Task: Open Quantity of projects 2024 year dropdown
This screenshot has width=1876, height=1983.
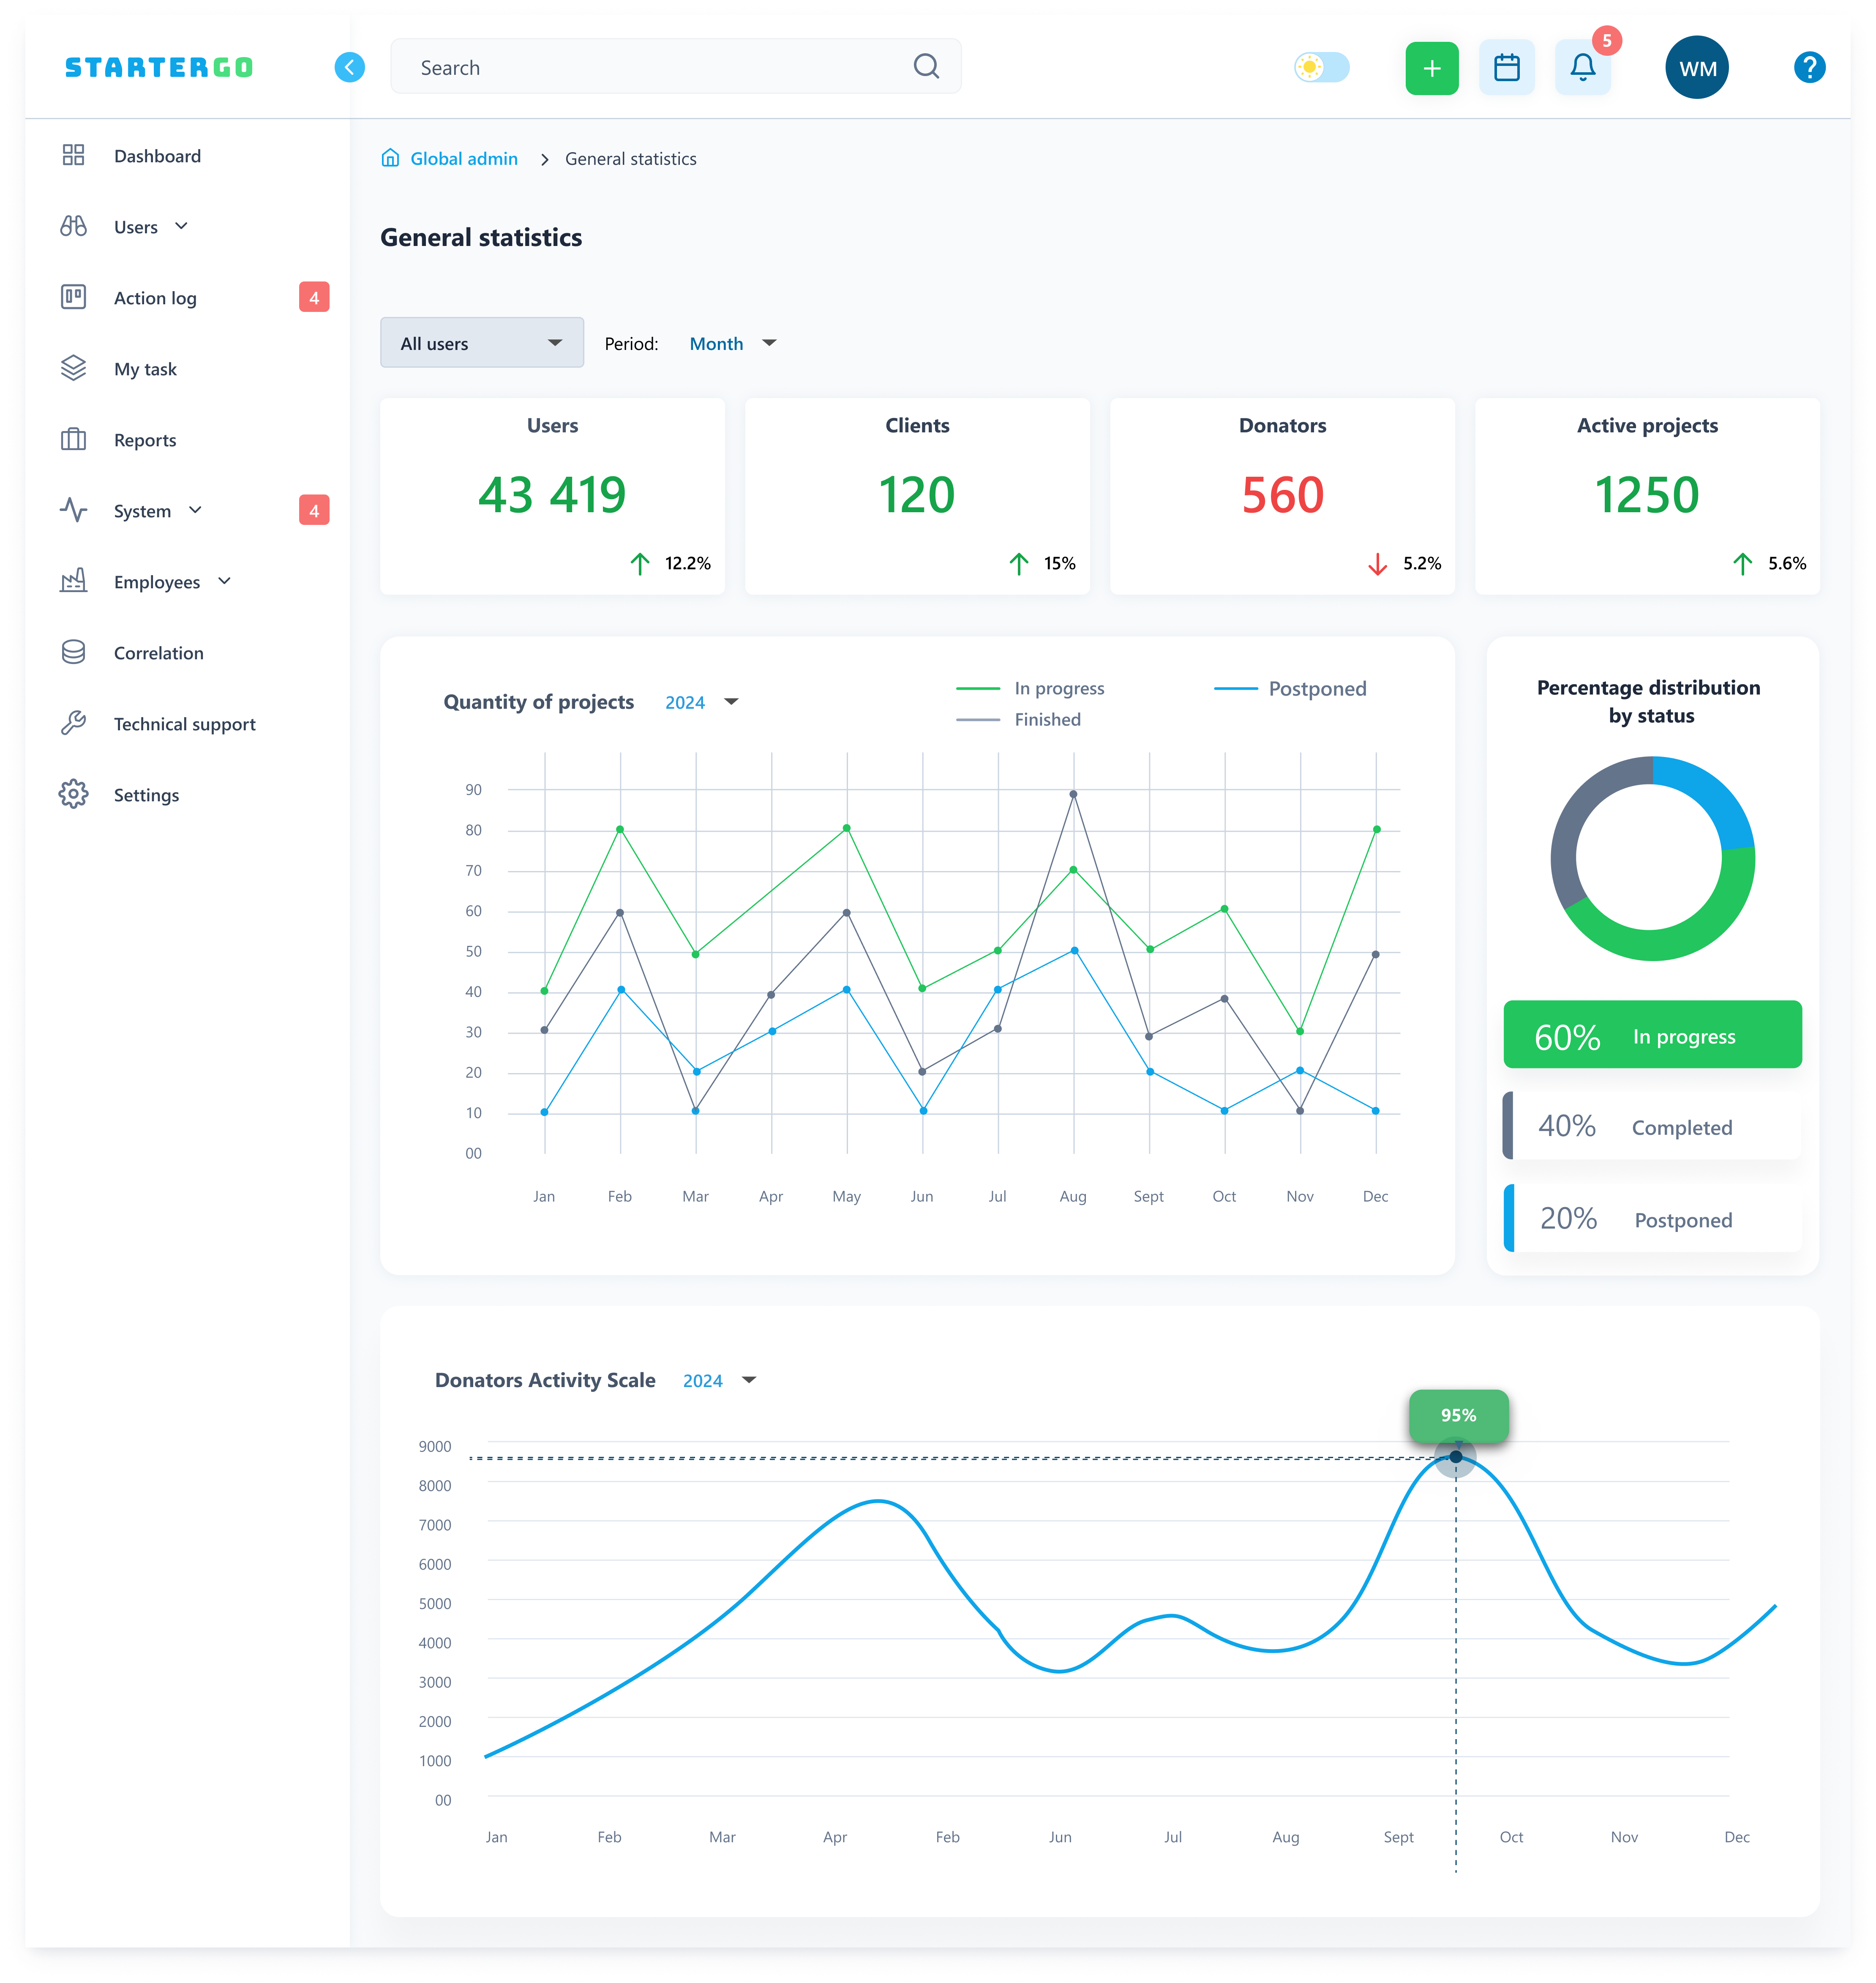Action: tap(701, 702)
